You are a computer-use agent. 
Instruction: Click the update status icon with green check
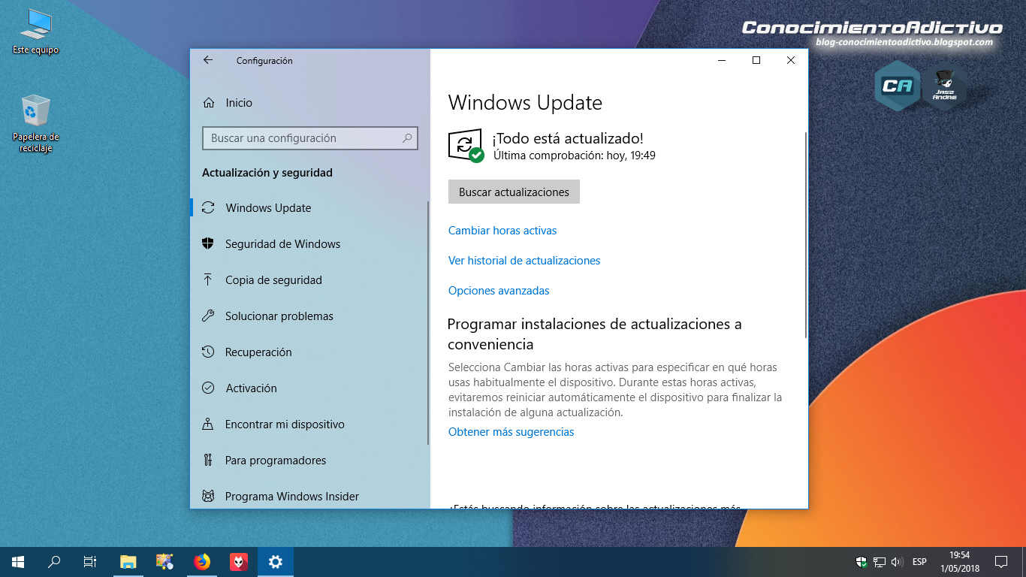click(466, 145)
